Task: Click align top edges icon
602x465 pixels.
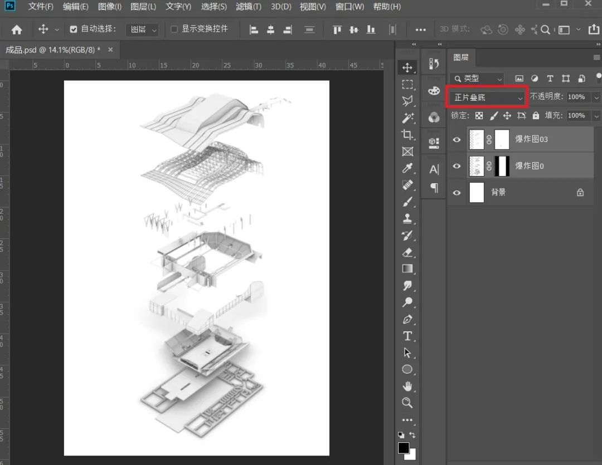Action: pyautogui.click(x=337, y=30)
